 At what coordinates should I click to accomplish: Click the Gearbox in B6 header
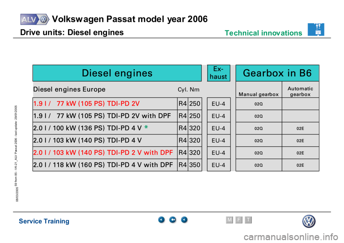[x=277, y=73]
